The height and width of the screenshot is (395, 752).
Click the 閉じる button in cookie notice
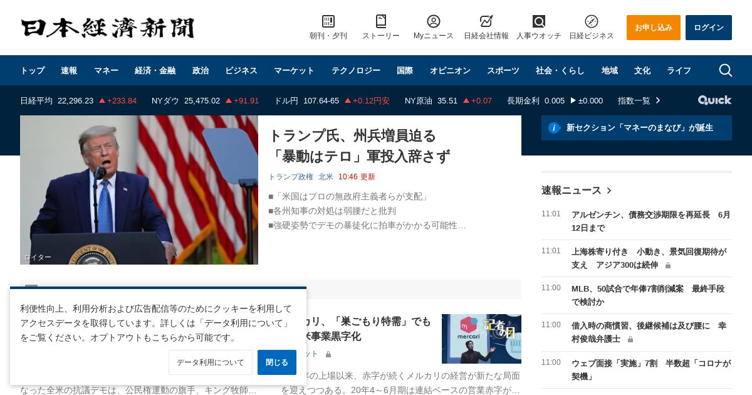(277, 362)
